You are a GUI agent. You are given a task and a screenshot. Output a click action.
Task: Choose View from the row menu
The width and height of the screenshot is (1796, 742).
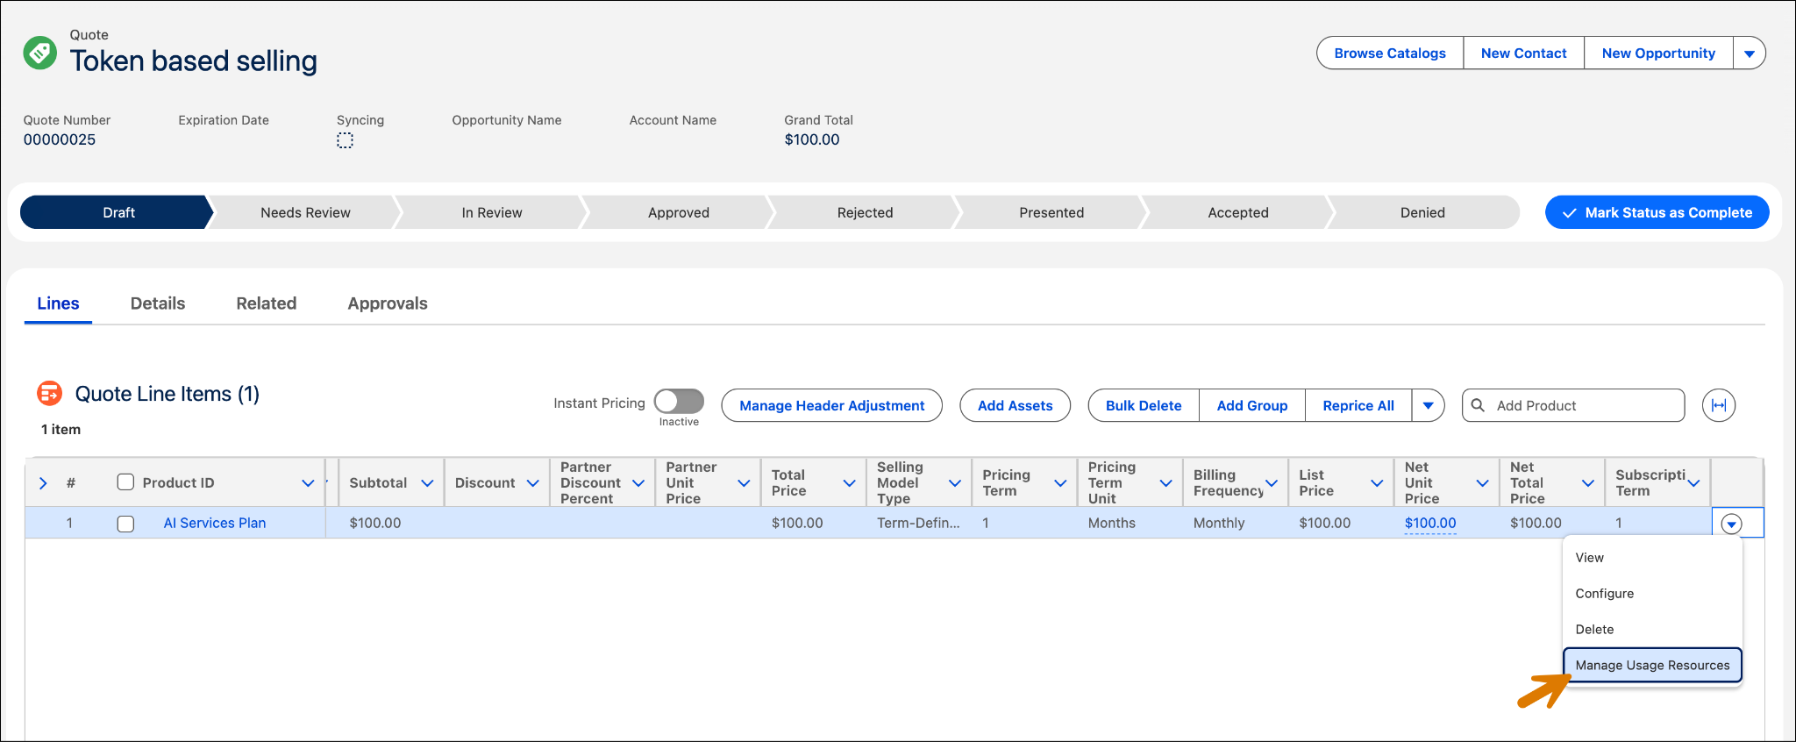click(1652, 558)
